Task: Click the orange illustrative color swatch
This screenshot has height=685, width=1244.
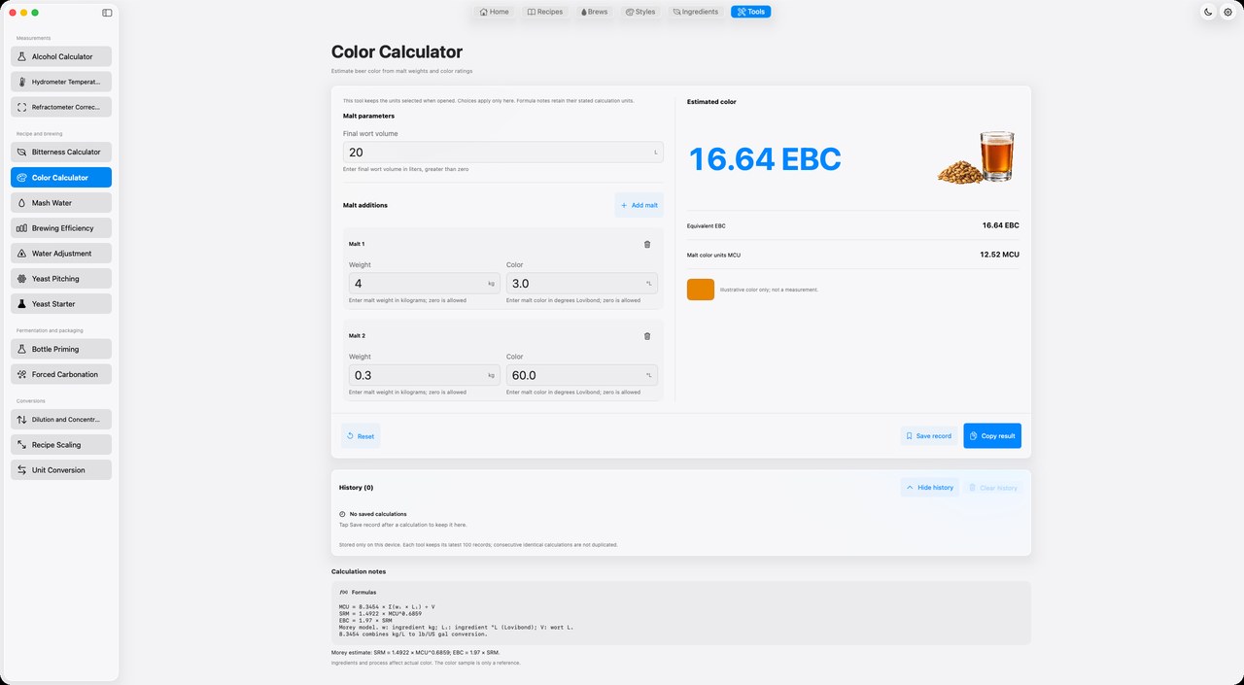Action: pos(701,290)
